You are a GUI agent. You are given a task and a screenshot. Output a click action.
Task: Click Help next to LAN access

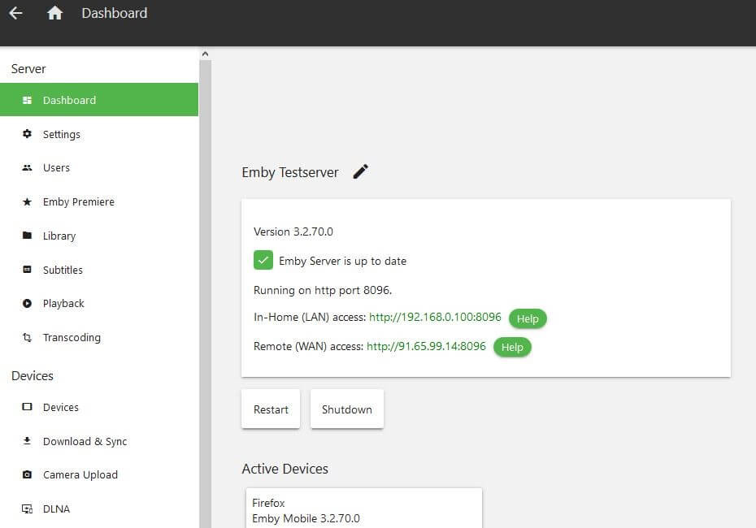(x=528, y=318)
